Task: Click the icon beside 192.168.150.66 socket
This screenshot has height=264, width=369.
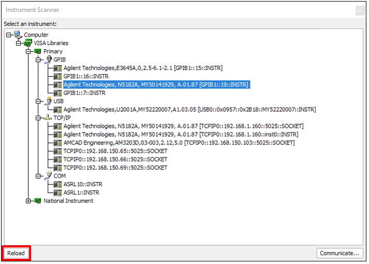Action: pyautogui.click(x=58, y=159)
